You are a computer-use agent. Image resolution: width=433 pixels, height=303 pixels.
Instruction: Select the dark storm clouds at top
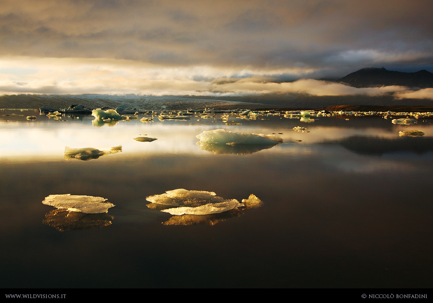(x=216, y=27)
